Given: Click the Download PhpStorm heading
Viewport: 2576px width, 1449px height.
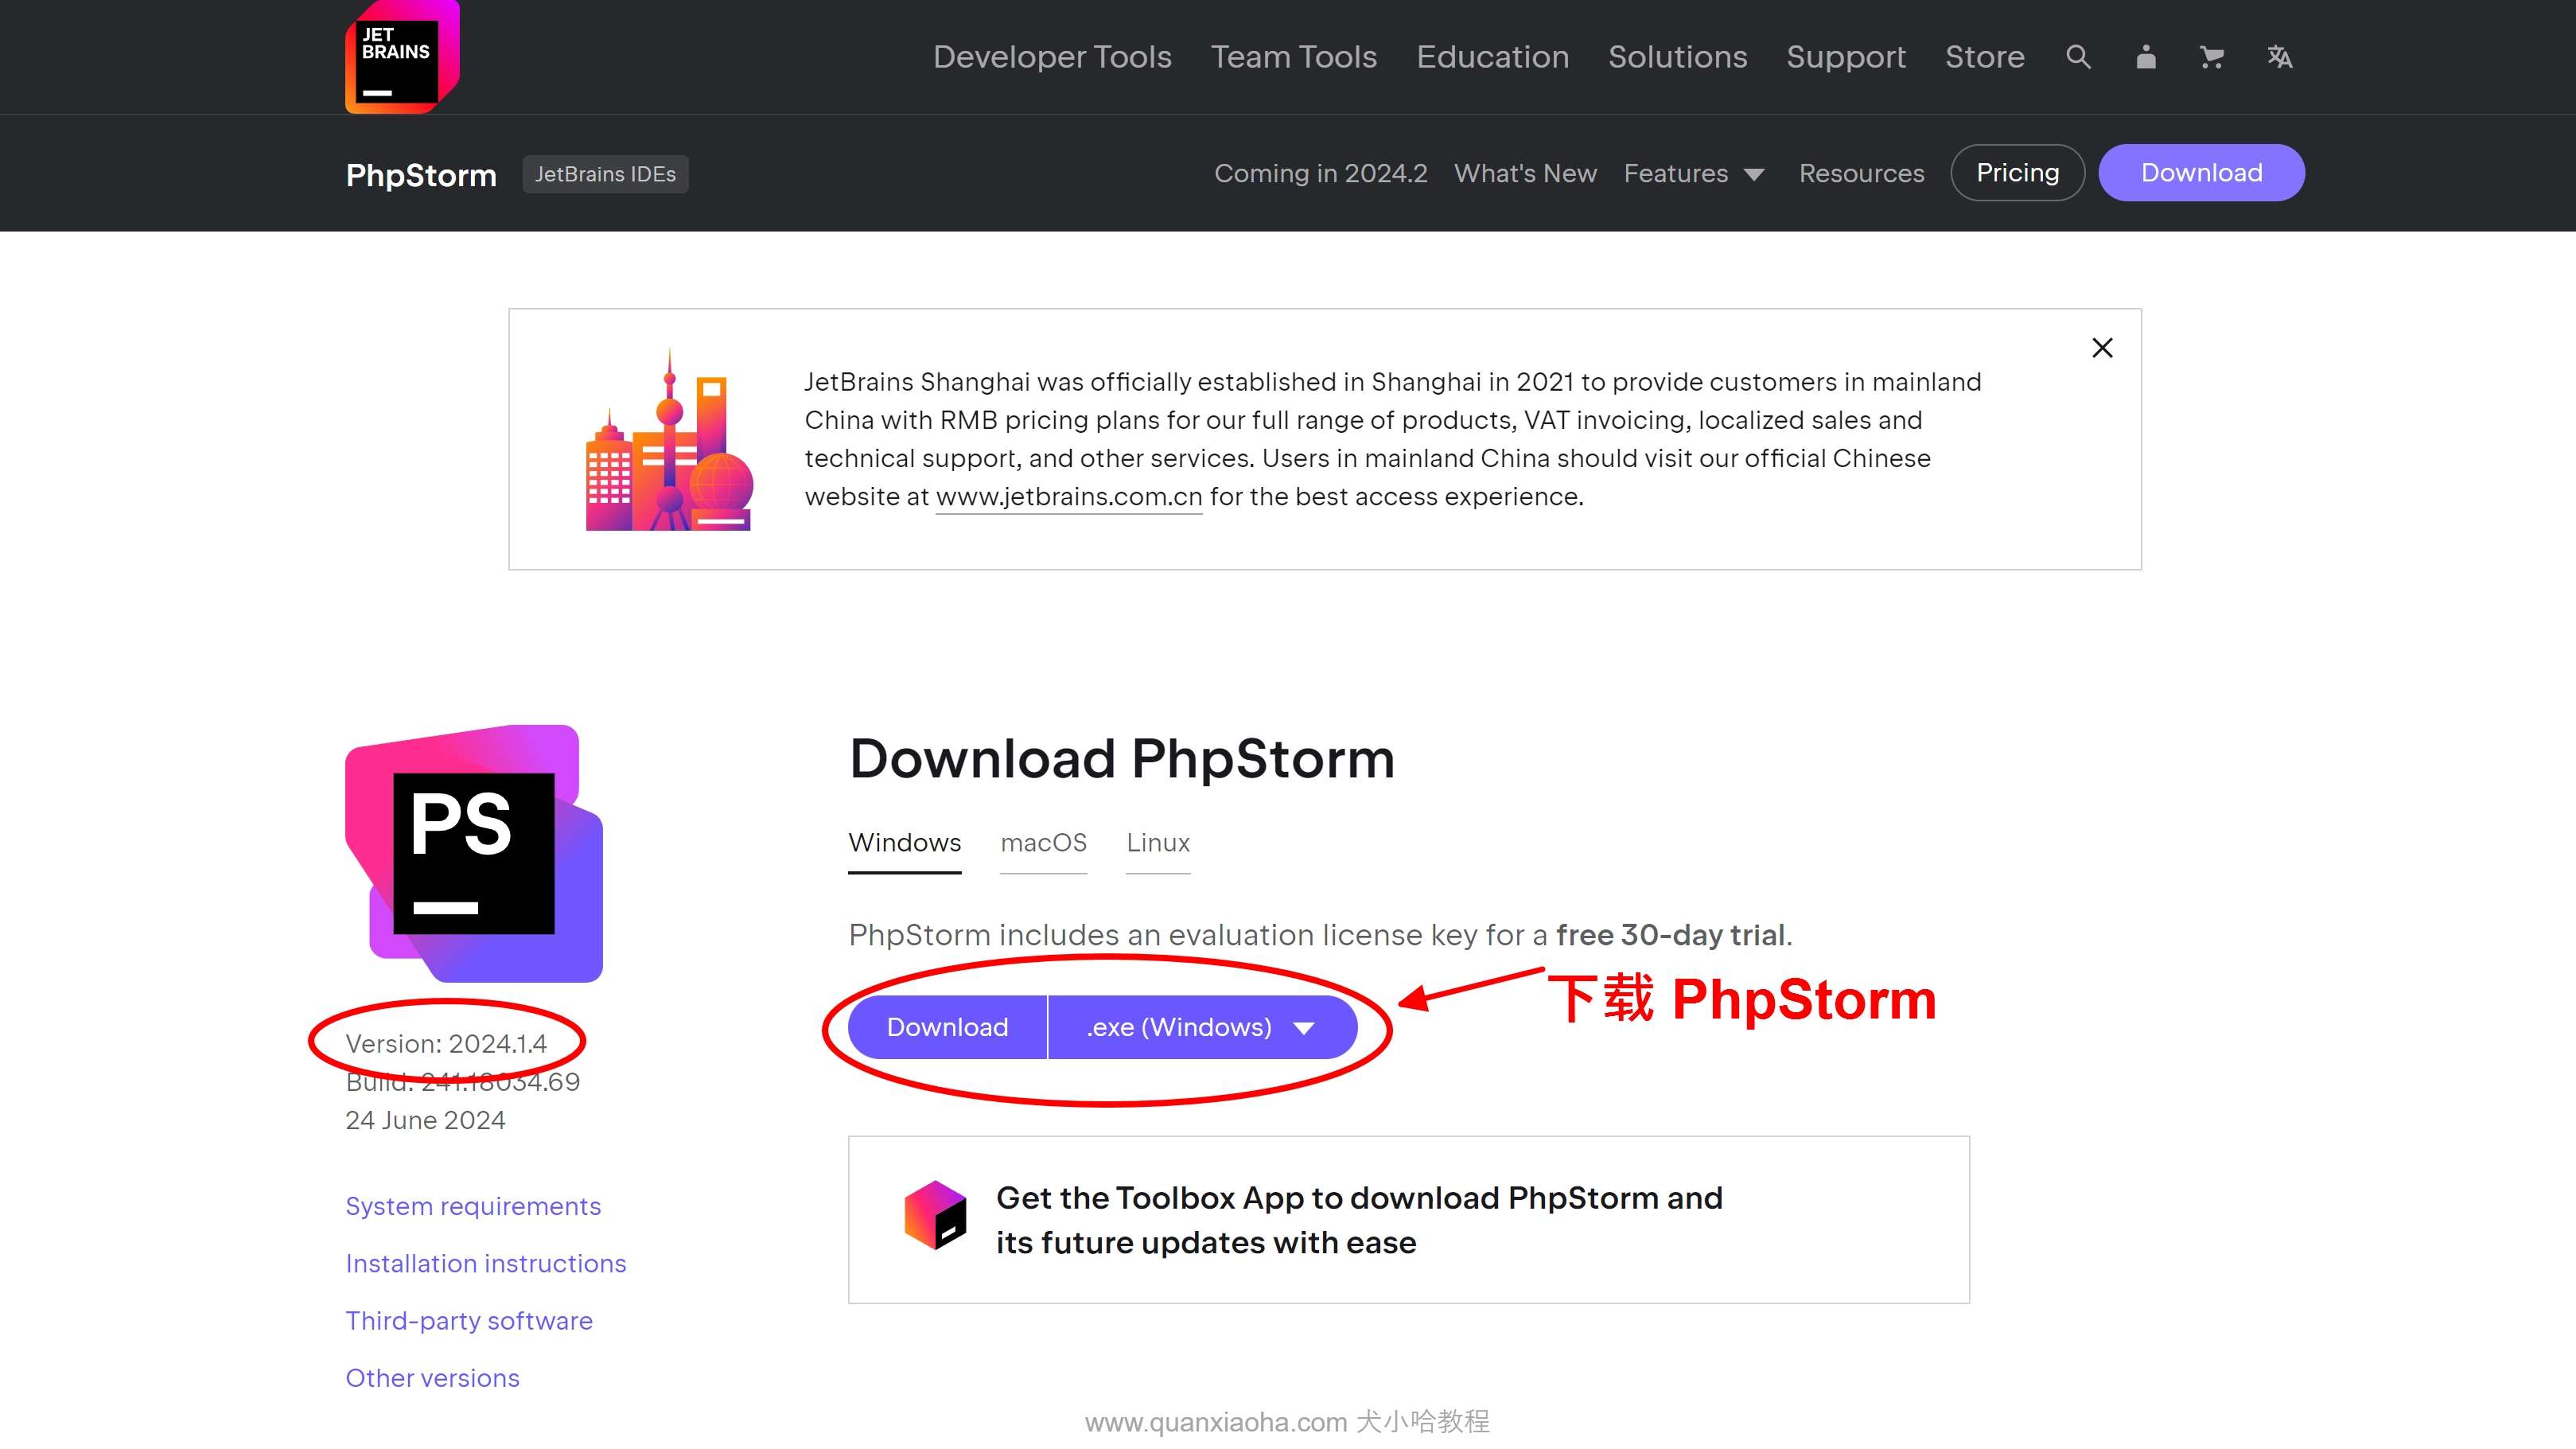Looking at the screenshot, I should [x=1121, y=758].
